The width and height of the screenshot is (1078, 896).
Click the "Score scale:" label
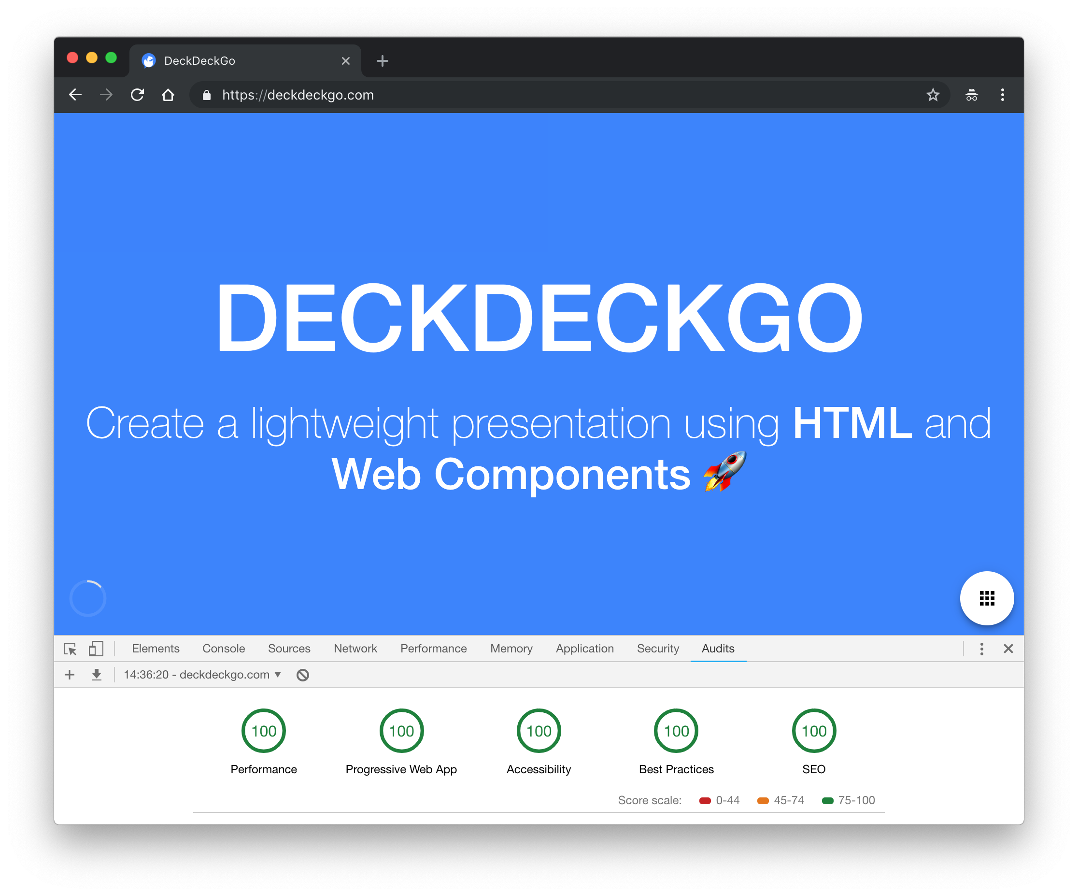click(650, 800)
